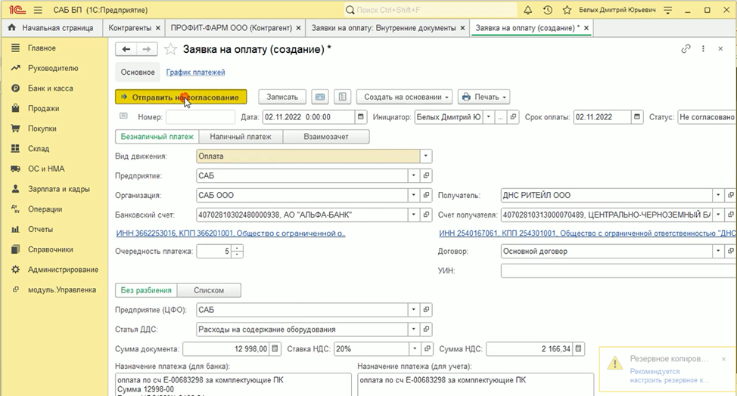Click the search field Поиск Ctrl+Shift+F
This screenshot has width=737, height=396.
click(430, 10)
